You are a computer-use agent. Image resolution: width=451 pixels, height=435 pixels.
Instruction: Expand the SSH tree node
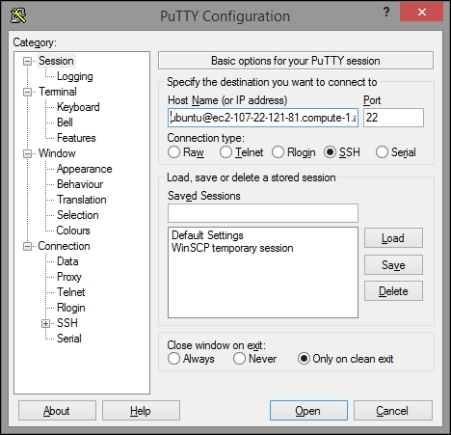pos(45,323)
